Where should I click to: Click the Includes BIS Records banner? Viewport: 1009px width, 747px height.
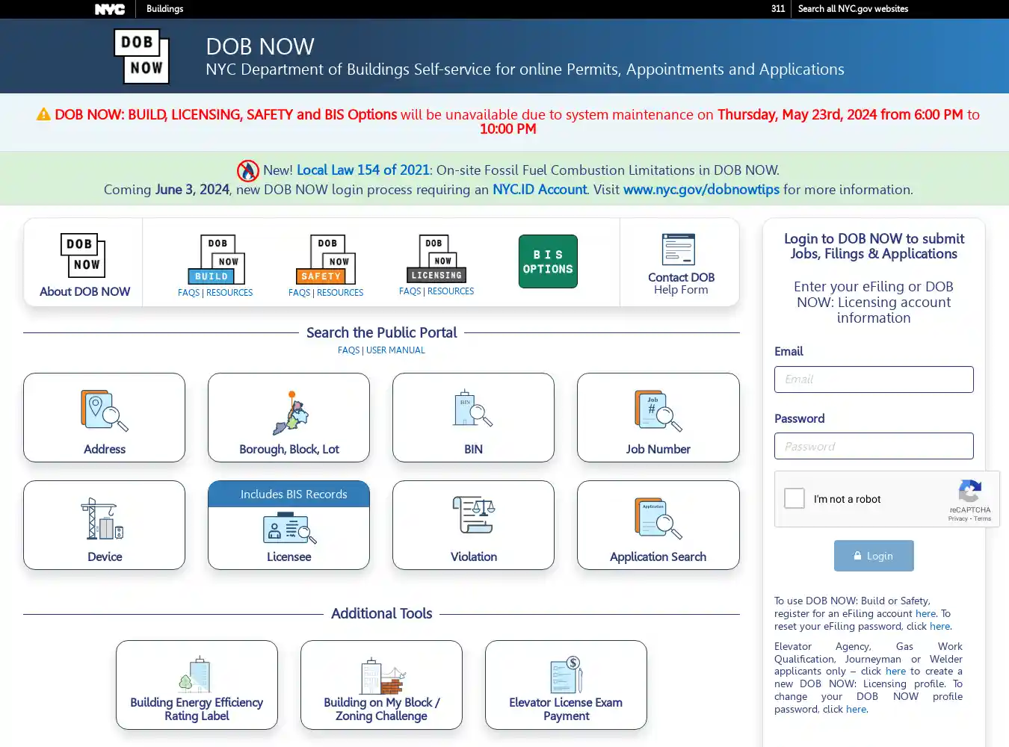(x=288, y=495)
